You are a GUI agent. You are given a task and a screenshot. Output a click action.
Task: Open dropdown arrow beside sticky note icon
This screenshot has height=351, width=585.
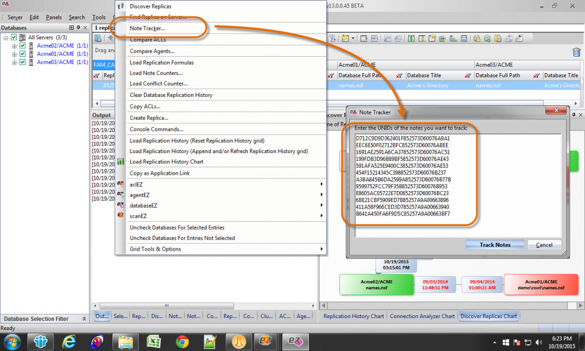(x=353, y=39)
